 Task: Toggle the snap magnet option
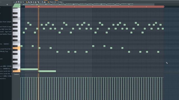pyautogui.click(x=19, y=2)
